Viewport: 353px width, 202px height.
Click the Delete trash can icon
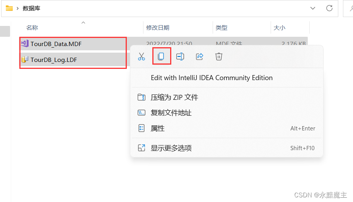click(218, 56)
